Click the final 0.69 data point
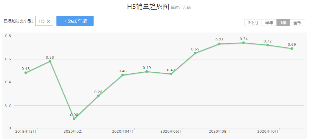 click(292, 48)
